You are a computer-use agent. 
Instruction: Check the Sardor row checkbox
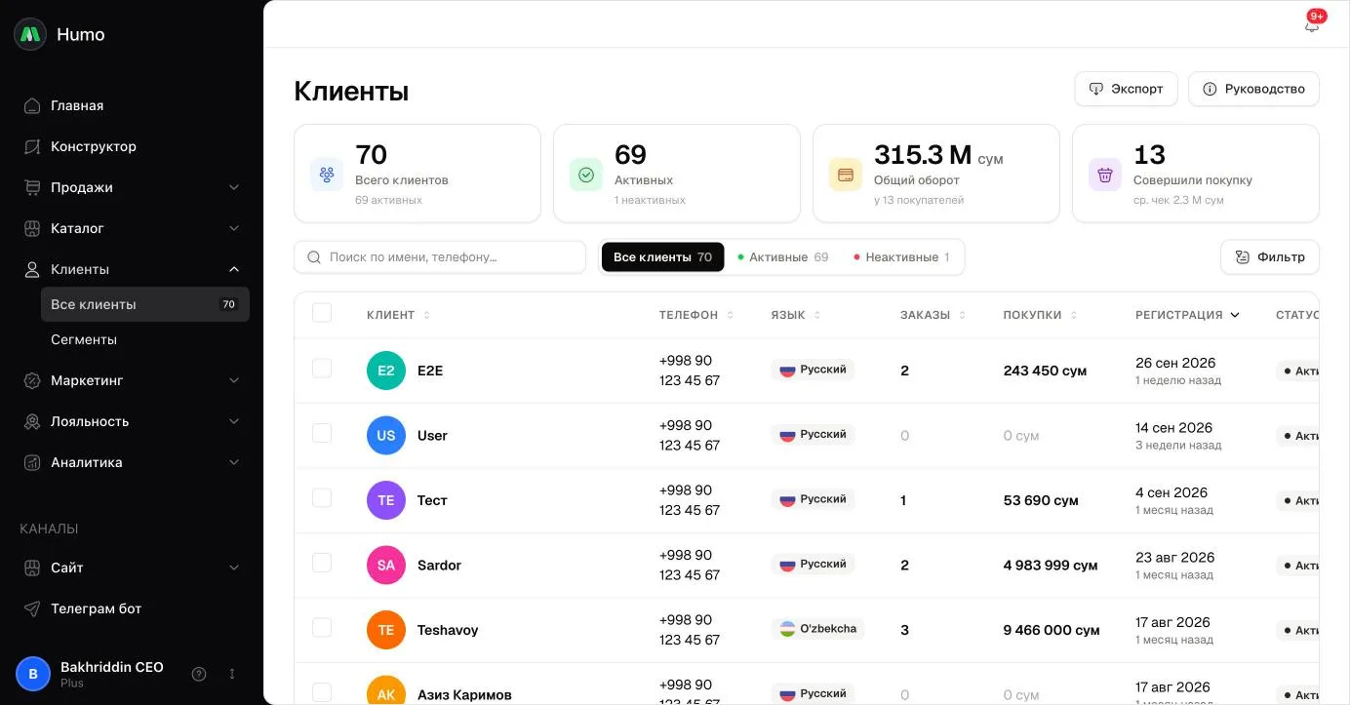click(322, 563)
